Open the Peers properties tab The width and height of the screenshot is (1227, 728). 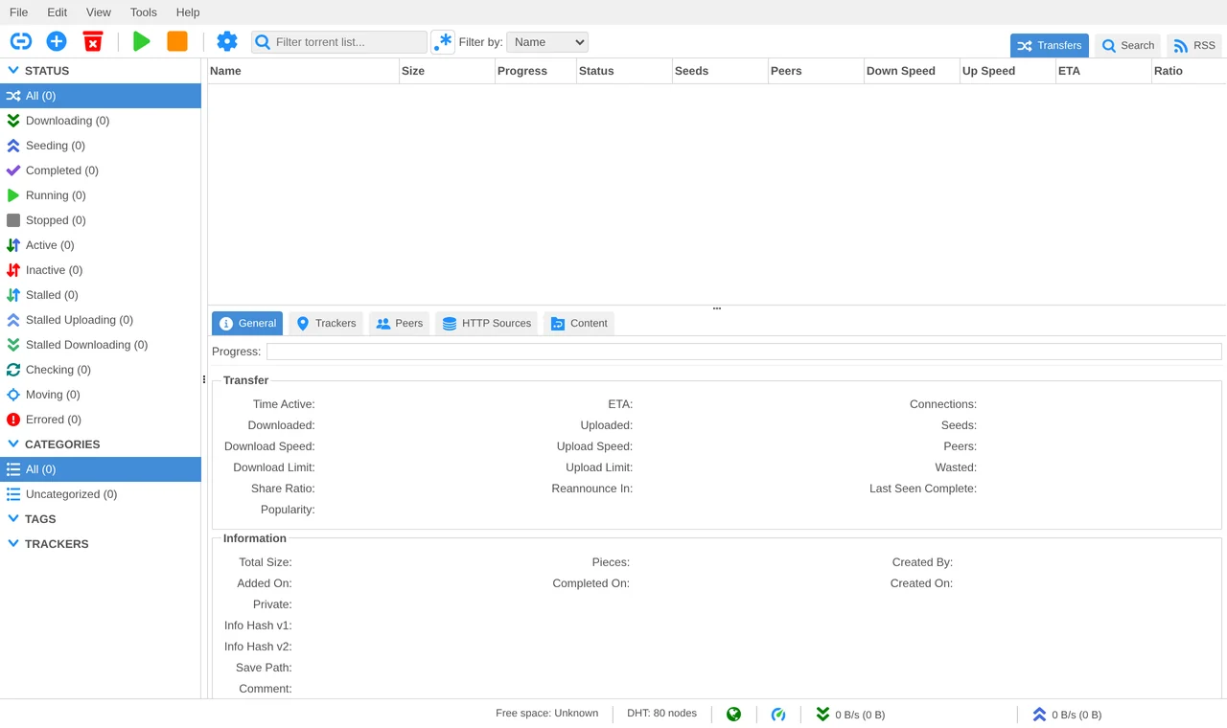399,324
